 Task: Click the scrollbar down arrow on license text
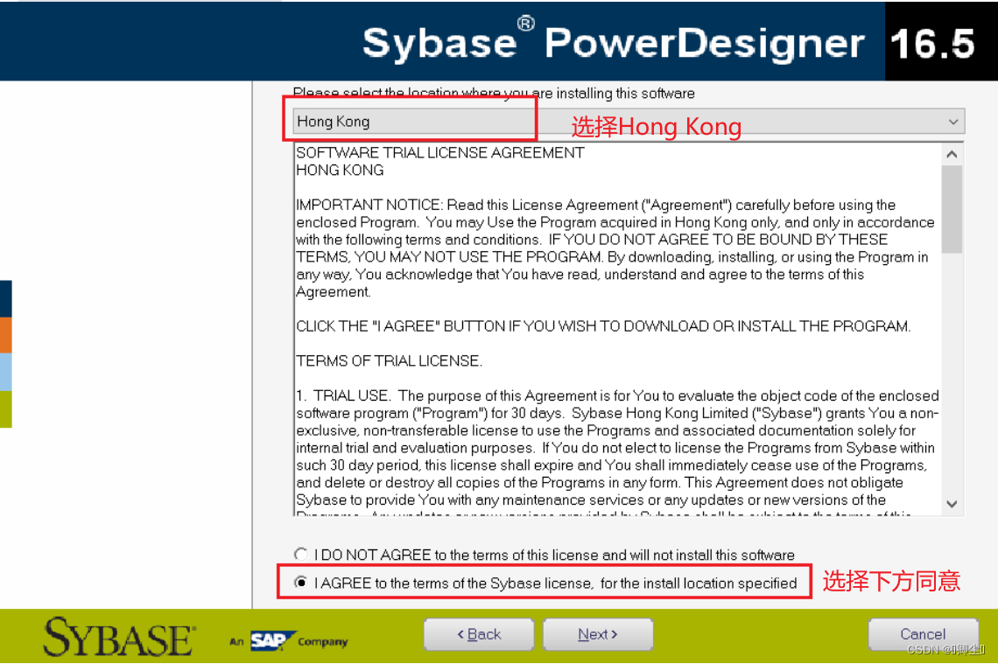(x=952, y=504)
